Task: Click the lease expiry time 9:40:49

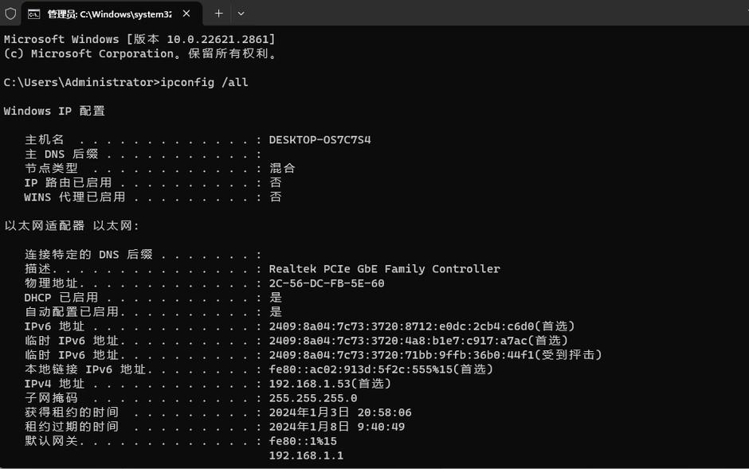Action: (x=381, y=427)
